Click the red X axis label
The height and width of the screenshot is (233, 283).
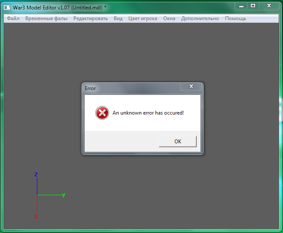pyautogui.click(x=36, y=216)
